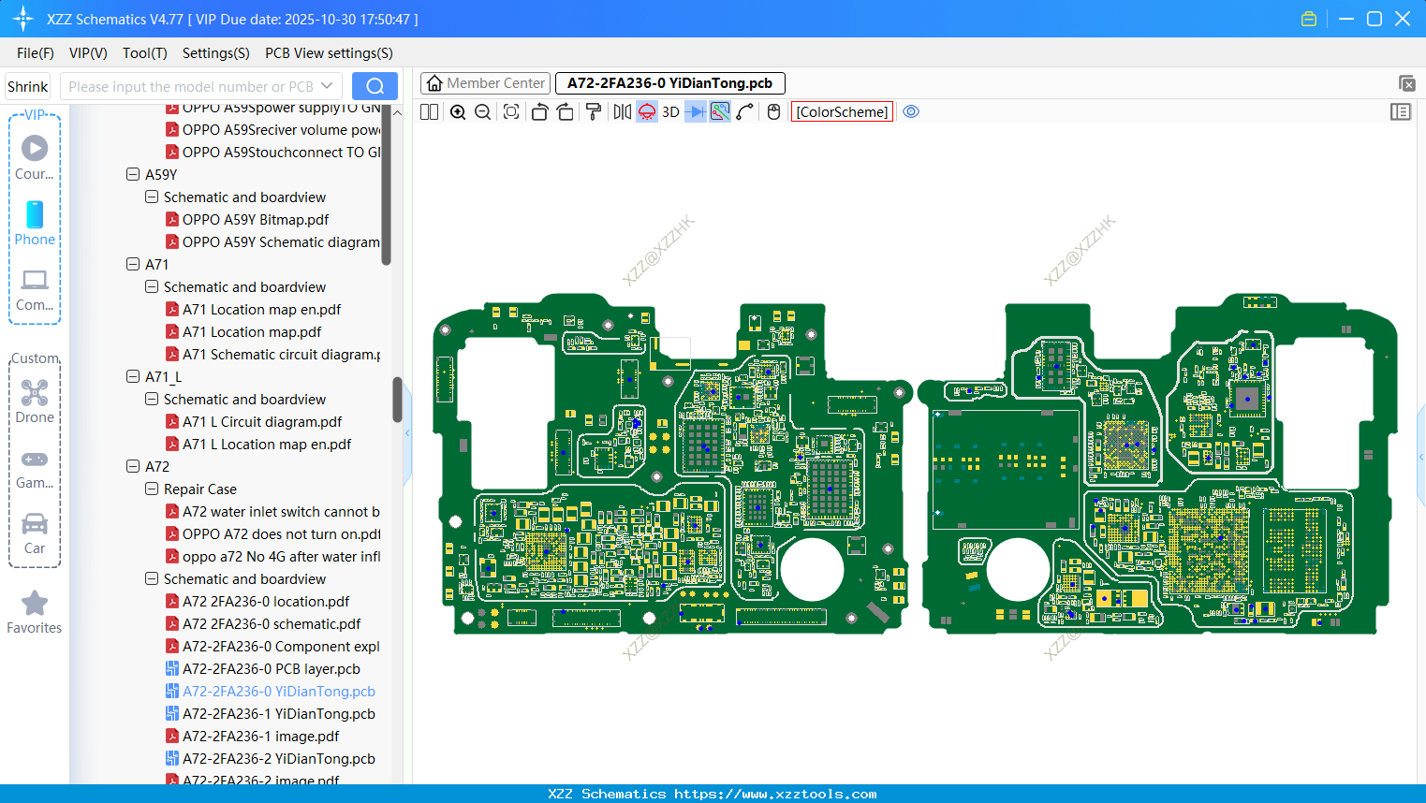This screenshot has width=1426, height=803.
Task: Open the model number dropdown
Action: (x=330, y=85)
